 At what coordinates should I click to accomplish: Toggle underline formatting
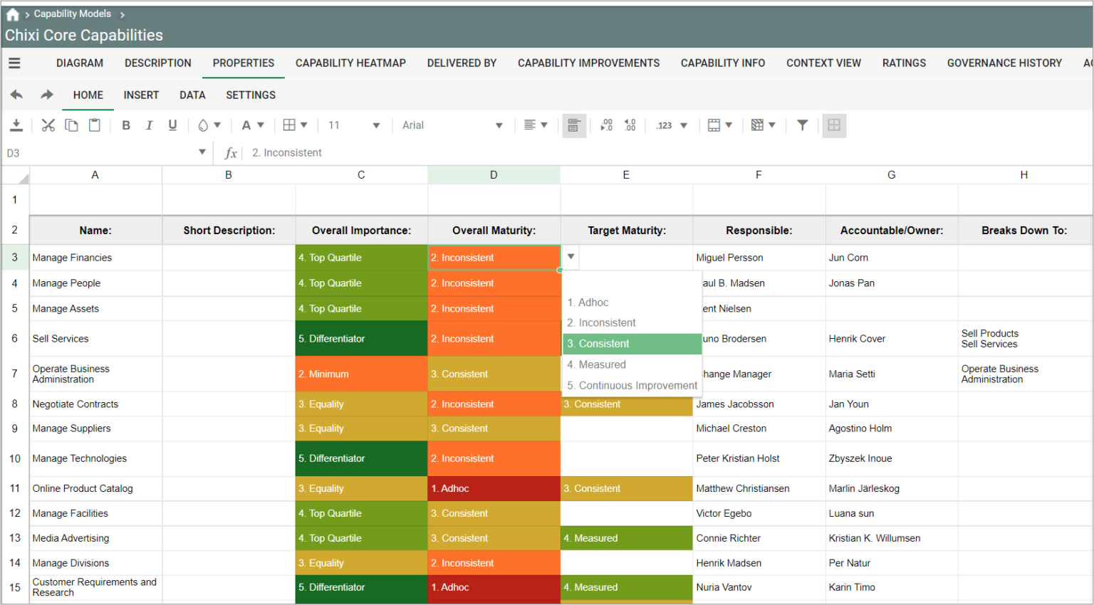coord(172,125)
